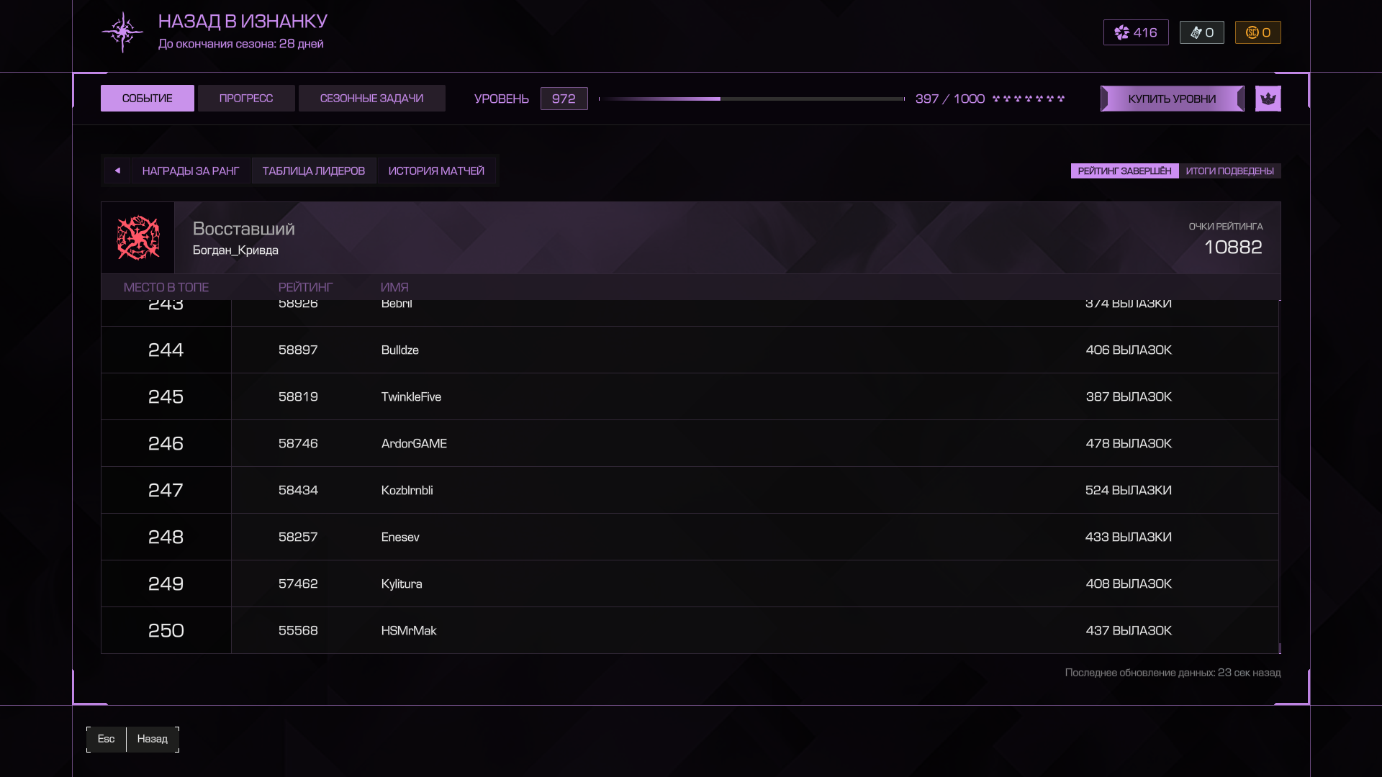
Task: Click the Назад button at the bottom
Action: (x=153, y=739)
